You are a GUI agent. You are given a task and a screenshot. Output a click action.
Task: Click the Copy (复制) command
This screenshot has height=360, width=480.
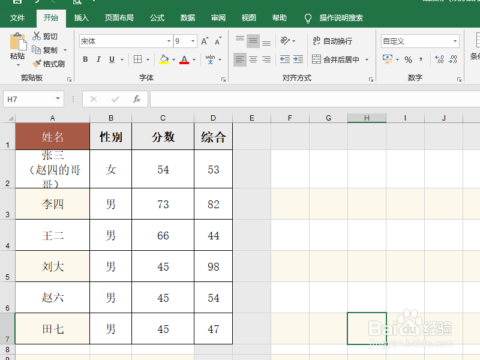[43, 50]
